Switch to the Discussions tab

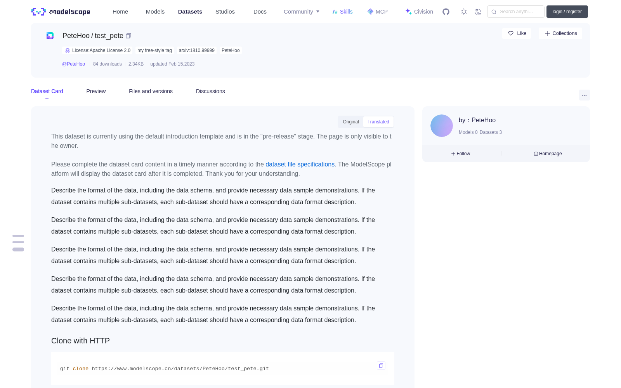point(210,91)
